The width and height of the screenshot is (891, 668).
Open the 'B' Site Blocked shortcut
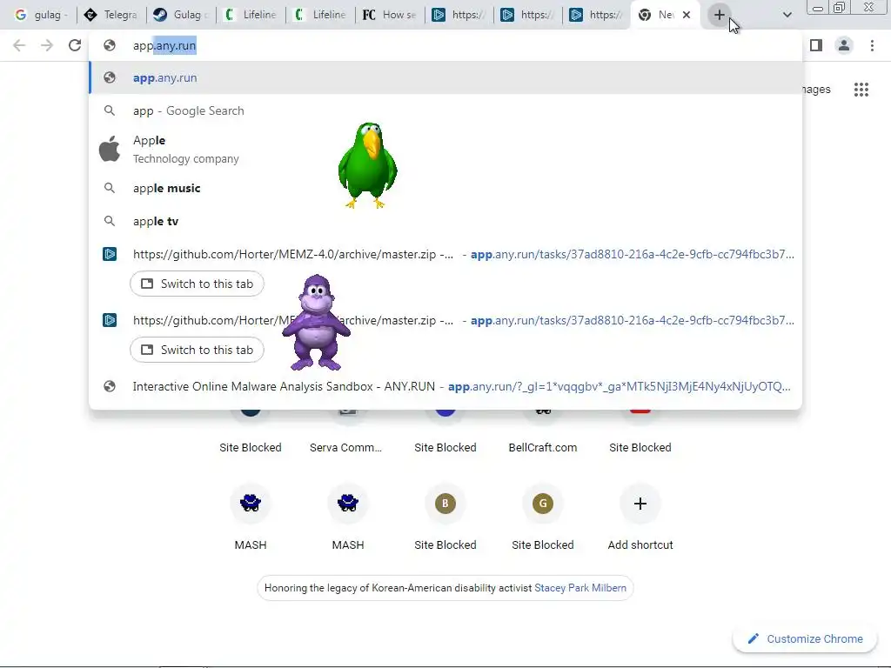coord(445,504)
